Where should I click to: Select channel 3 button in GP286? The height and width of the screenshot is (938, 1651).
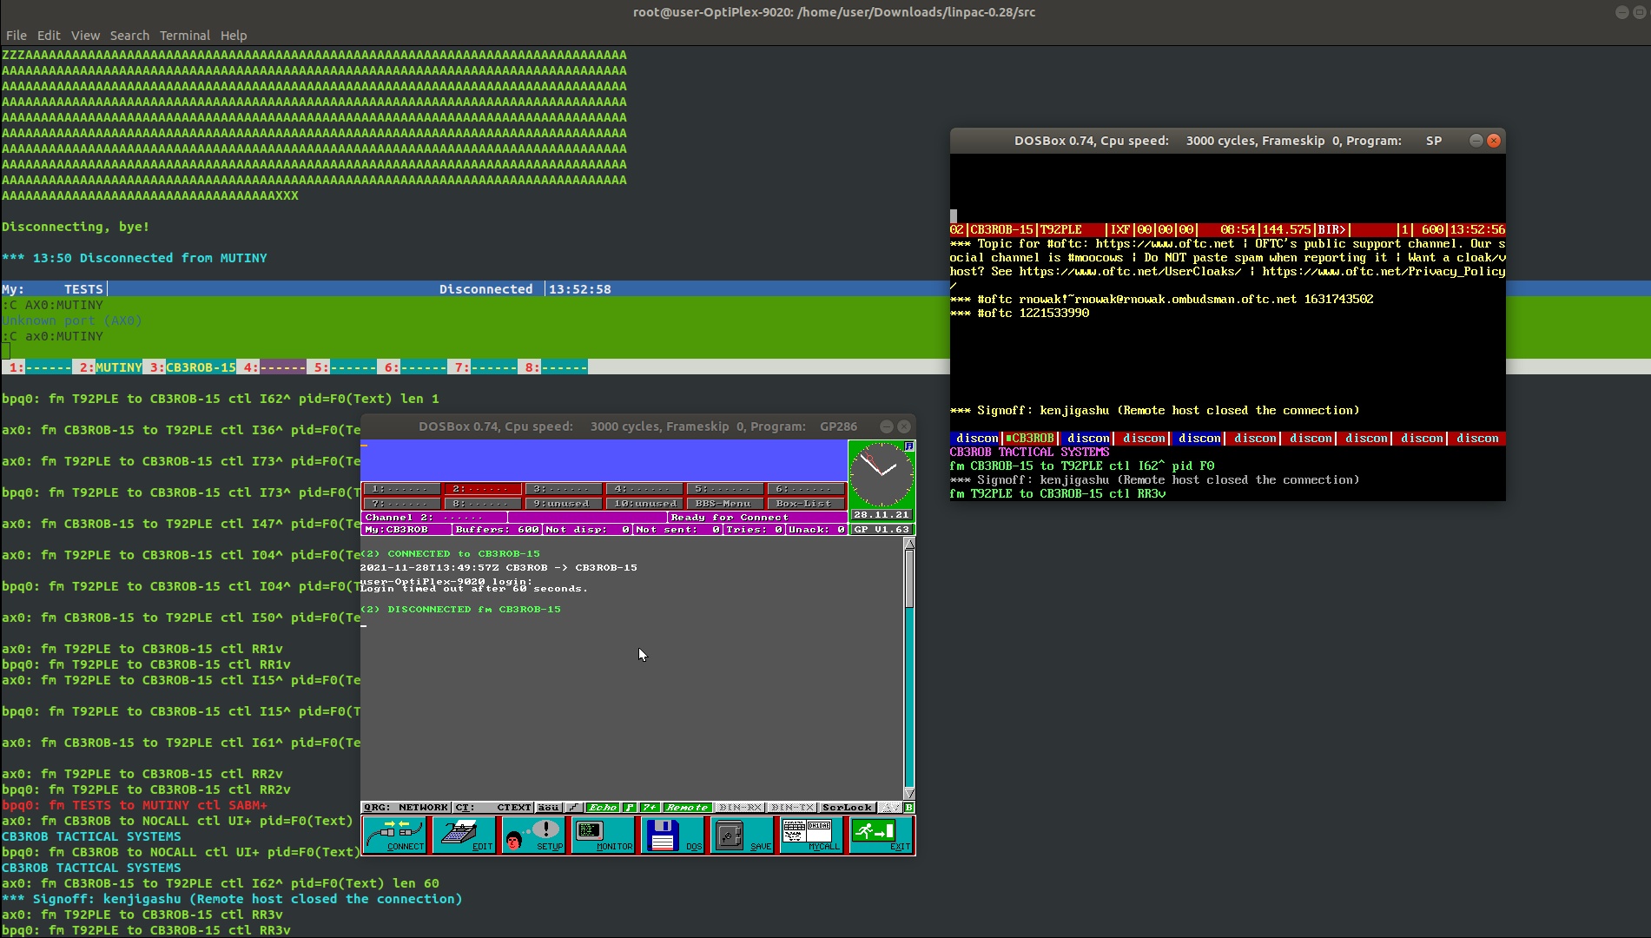pos(563,489)
